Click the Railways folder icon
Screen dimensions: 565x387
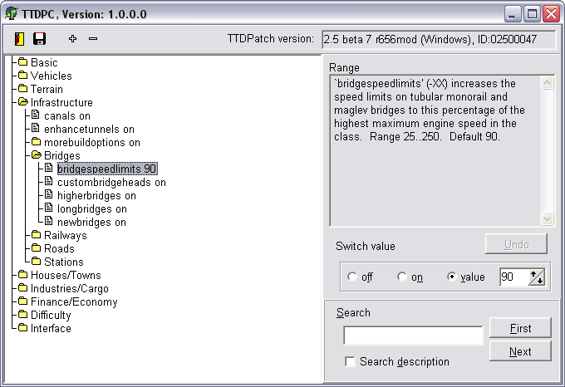tap(36, 235)
